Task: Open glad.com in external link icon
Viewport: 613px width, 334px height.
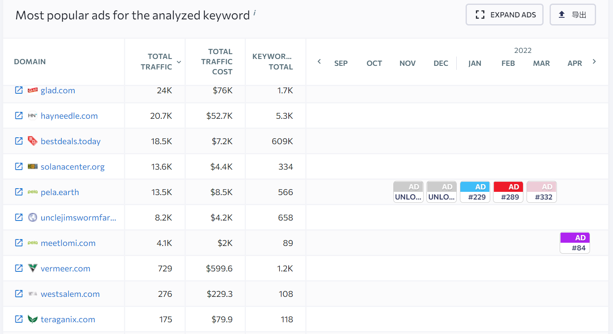Action: coord(19,90)
